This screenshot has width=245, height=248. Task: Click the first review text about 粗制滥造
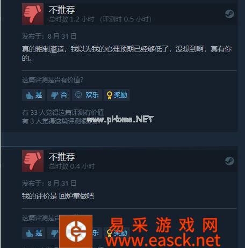(127, 53)
